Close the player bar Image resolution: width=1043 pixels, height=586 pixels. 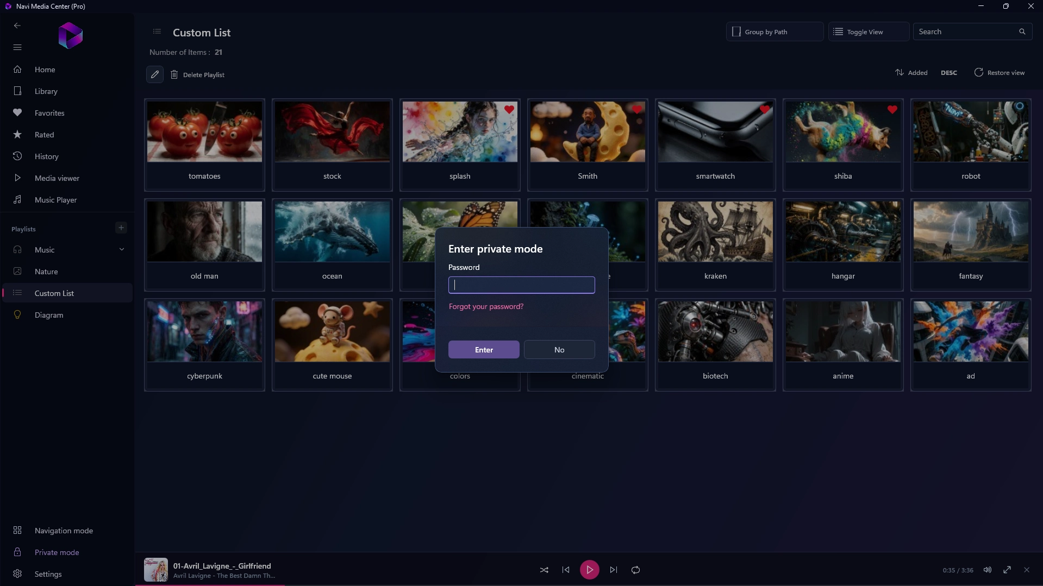click(1027, 570)
